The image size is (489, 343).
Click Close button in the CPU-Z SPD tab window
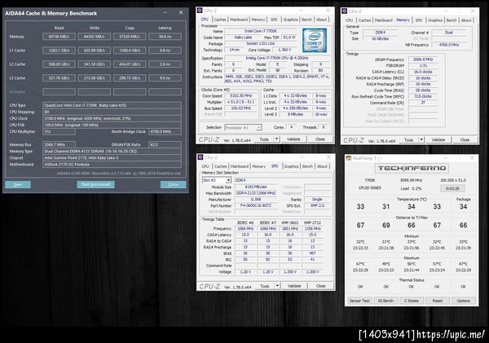pyautogui.click(x=321, y=286)
